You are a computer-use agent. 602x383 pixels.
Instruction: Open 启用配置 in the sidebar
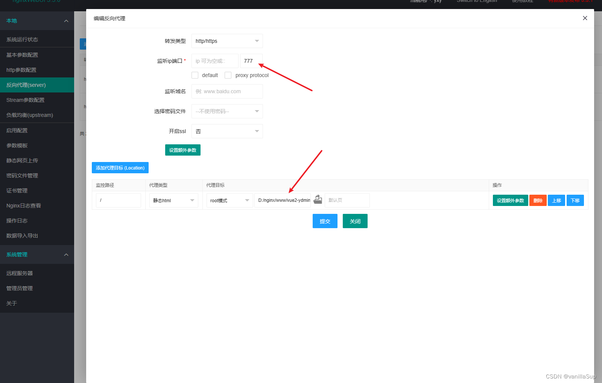(x=37, y=130)
